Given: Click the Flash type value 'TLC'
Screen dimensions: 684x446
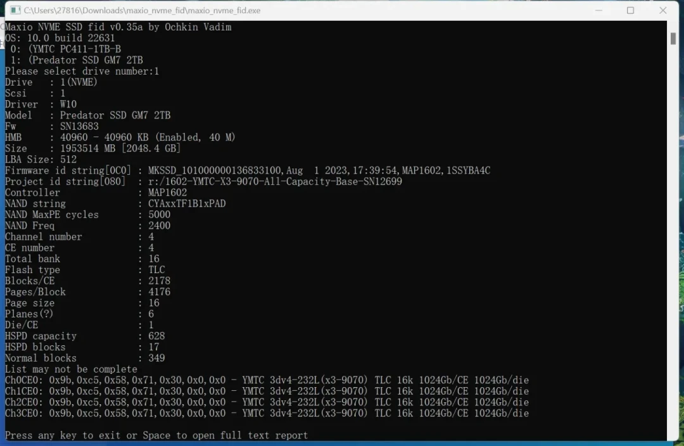Looking at the screenshot, I should (156, 270).
